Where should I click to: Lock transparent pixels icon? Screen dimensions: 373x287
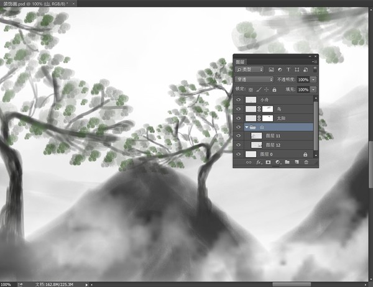[251, 89]
